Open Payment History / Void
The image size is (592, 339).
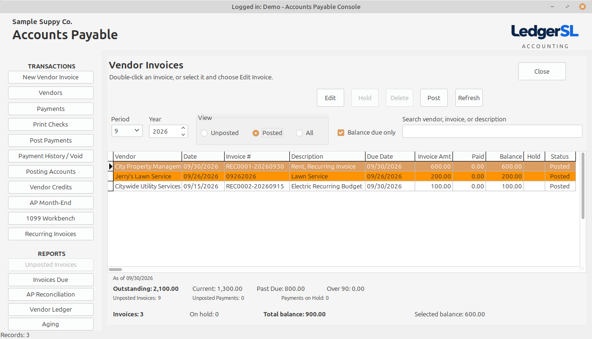[x=51, y=156]
